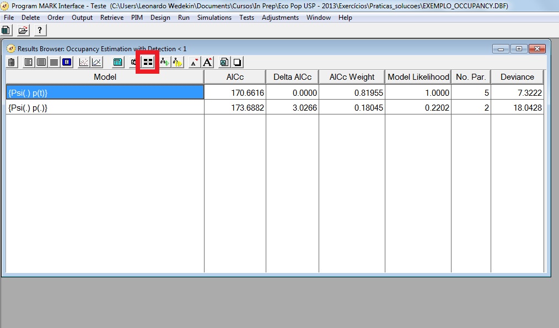
Task: Click AICc Weight value 0.18045
Action: [x=369, y=108]
